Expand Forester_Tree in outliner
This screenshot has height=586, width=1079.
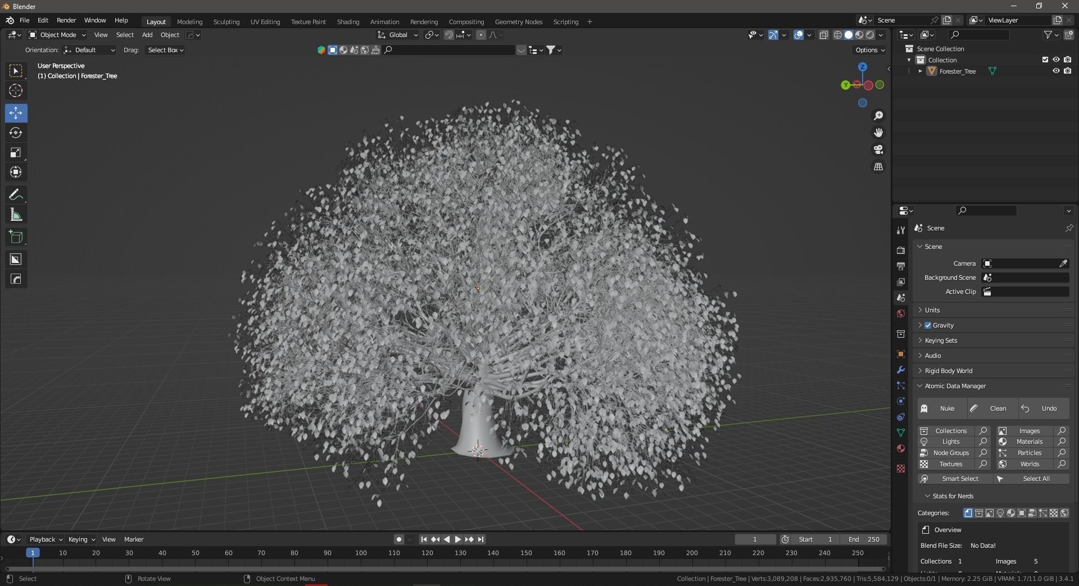tap(920, 71)
